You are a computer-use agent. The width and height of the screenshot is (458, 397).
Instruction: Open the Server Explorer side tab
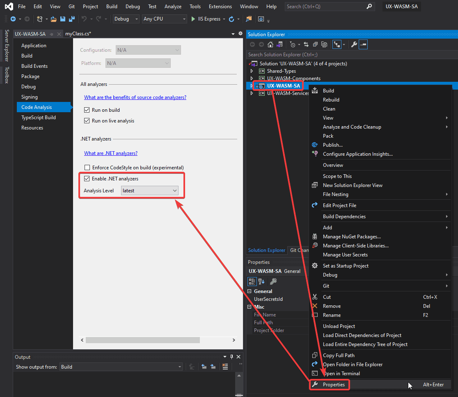7,45
